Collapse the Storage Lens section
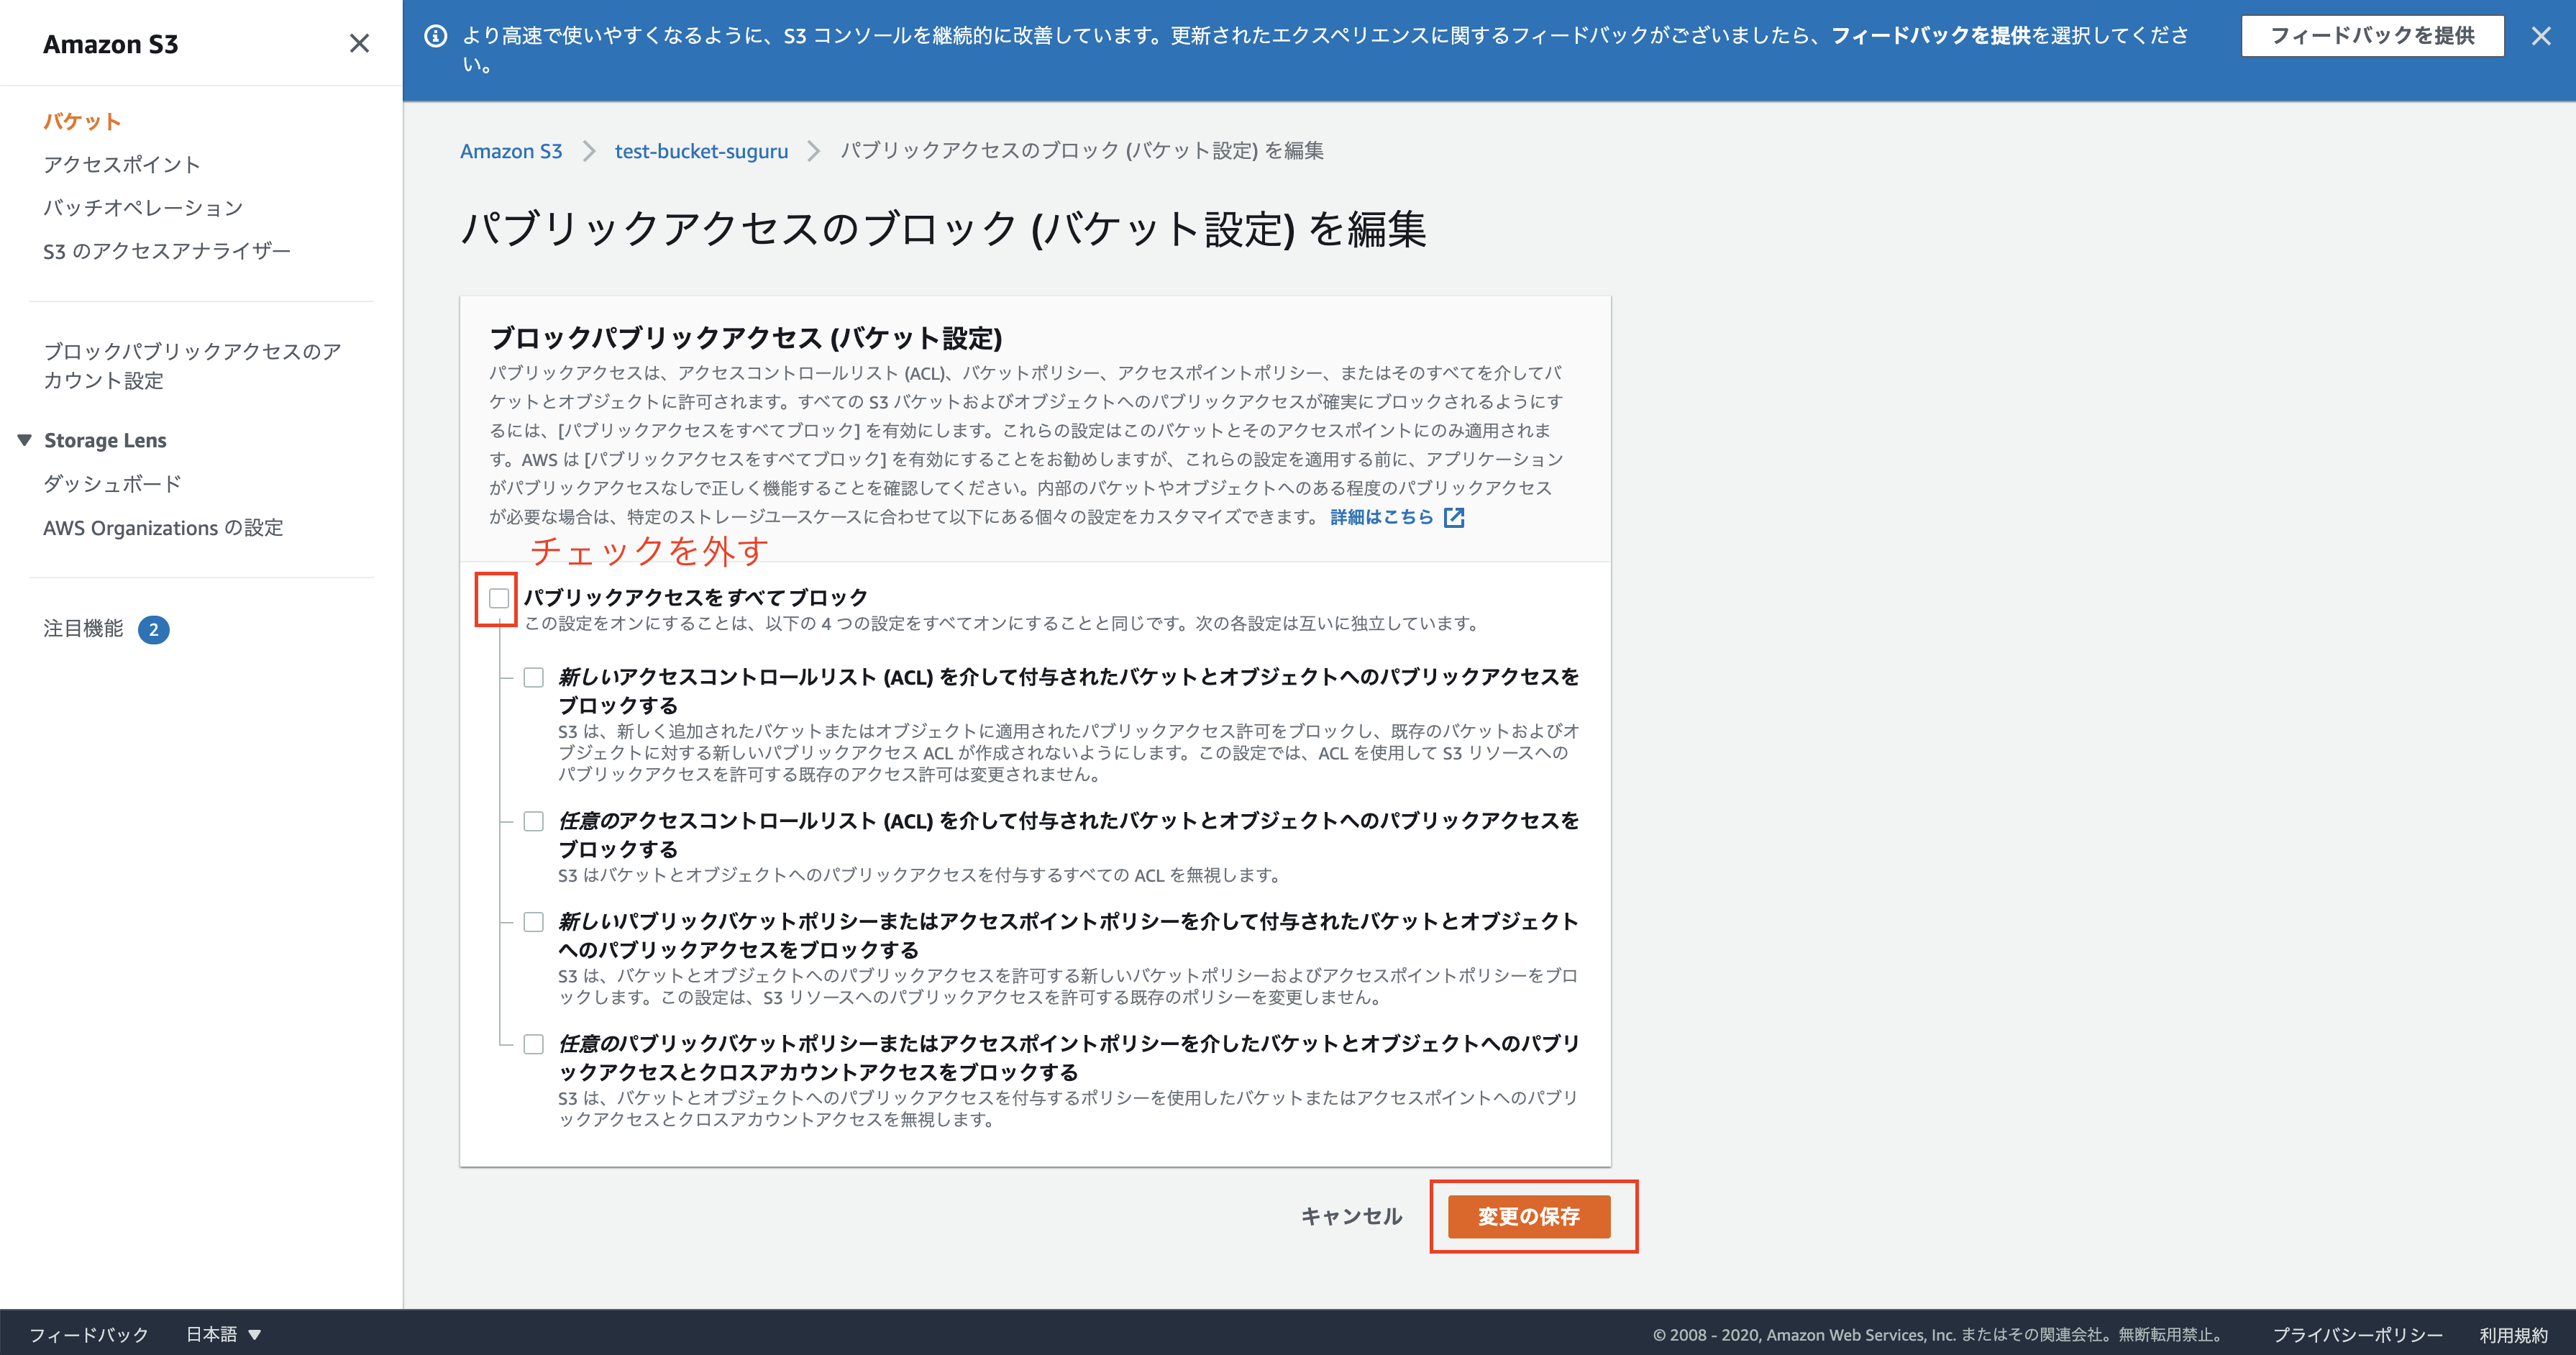The width and height of the screenshot is (2576, 1355). click(25, 440)
